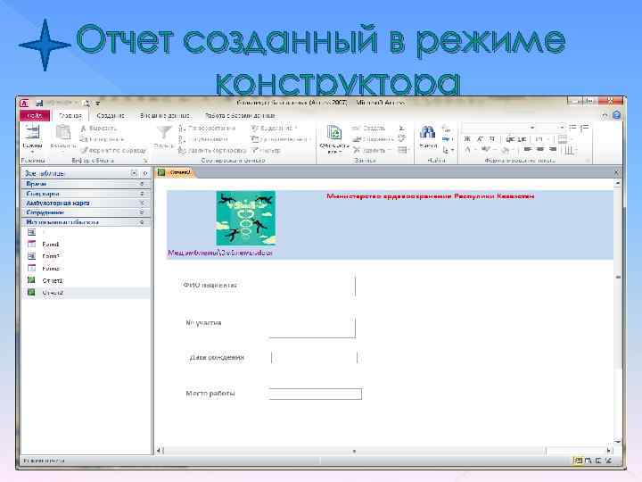
Task: Close the Отчет2 document with the X
Action: pyautogui.click(x=617, y=172)
